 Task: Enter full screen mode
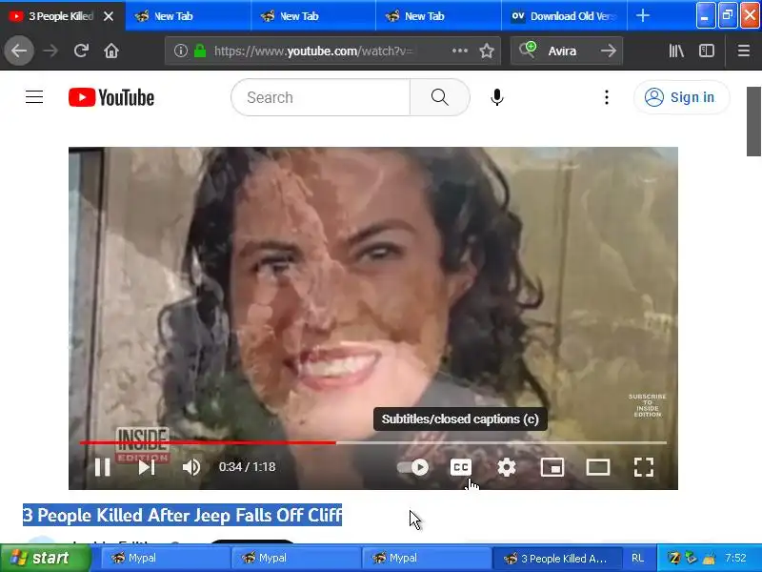point(644,467)
